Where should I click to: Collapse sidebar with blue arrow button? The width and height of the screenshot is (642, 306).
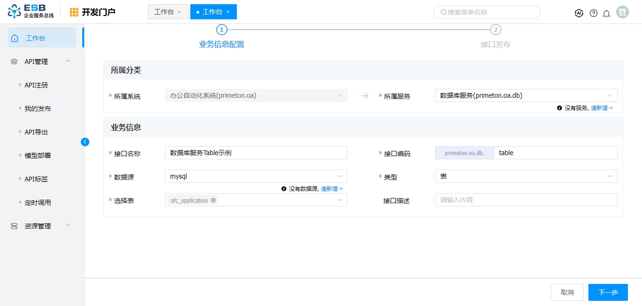(x=85, y=141)
